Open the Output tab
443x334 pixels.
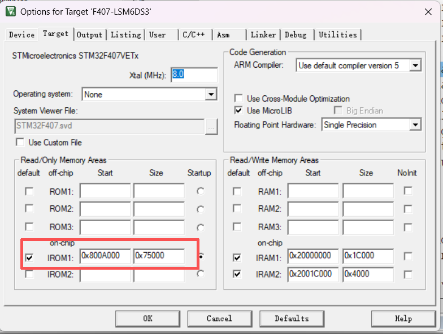click(89, 35)
